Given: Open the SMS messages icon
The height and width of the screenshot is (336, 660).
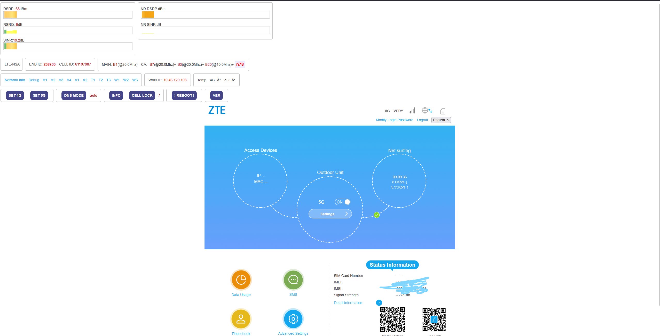Looking at the screenshot, I should click(293, 280).
